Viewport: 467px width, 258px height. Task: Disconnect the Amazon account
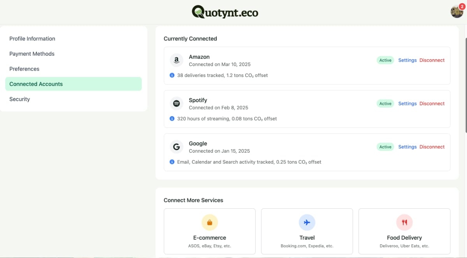[432, 60]
